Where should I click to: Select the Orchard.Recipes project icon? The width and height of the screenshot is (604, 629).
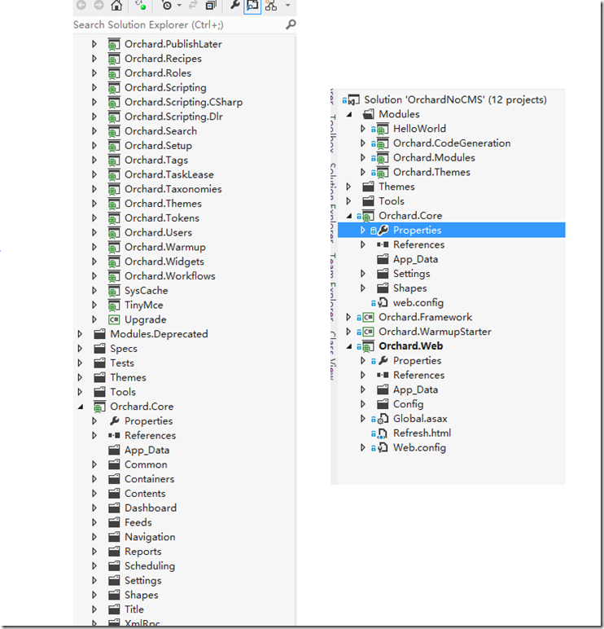click(114, 59)
